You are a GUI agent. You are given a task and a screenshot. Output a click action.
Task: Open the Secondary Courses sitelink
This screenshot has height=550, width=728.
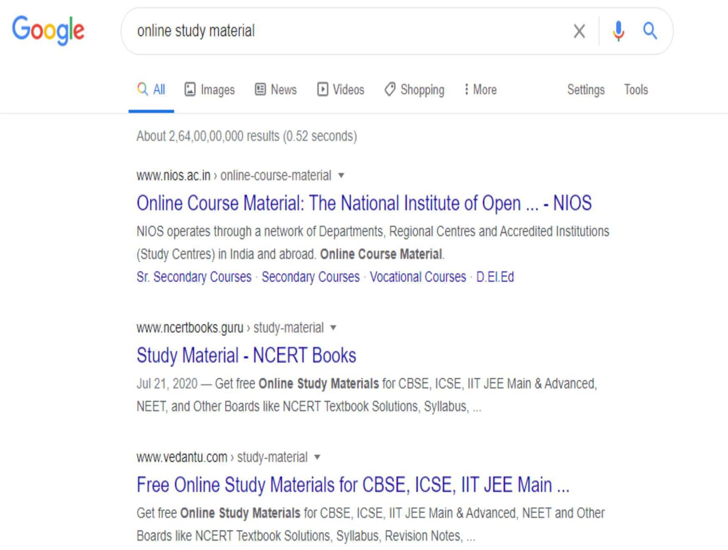click(311, 277)
